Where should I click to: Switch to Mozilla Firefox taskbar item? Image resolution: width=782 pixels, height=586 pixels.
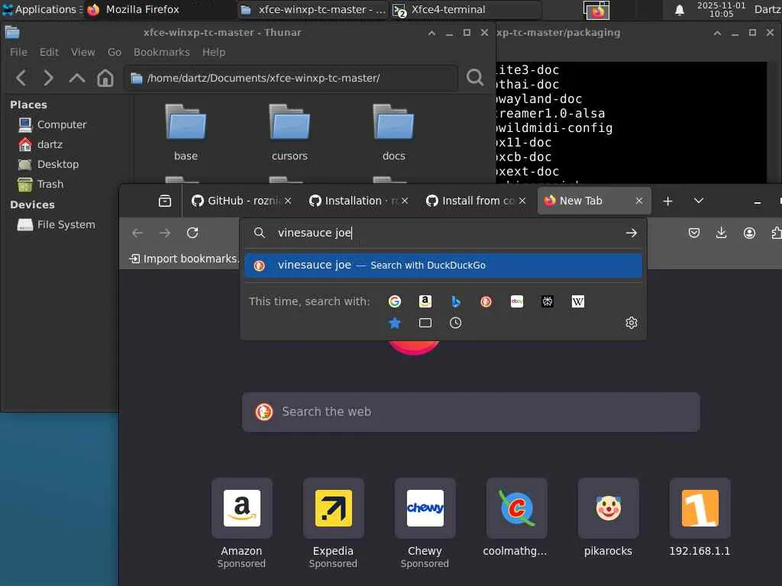(160, 9)
